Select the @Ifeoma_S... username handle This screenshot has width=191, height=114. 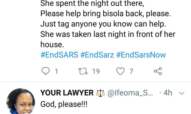coord(130,93)
